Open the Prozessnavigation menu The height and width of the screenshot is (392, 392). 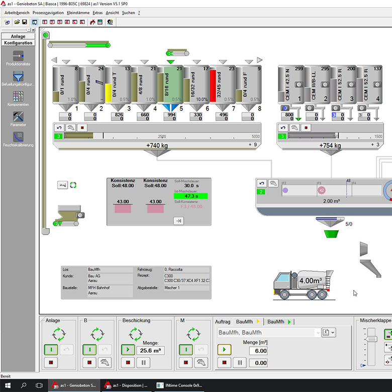(x=48, y=13)
